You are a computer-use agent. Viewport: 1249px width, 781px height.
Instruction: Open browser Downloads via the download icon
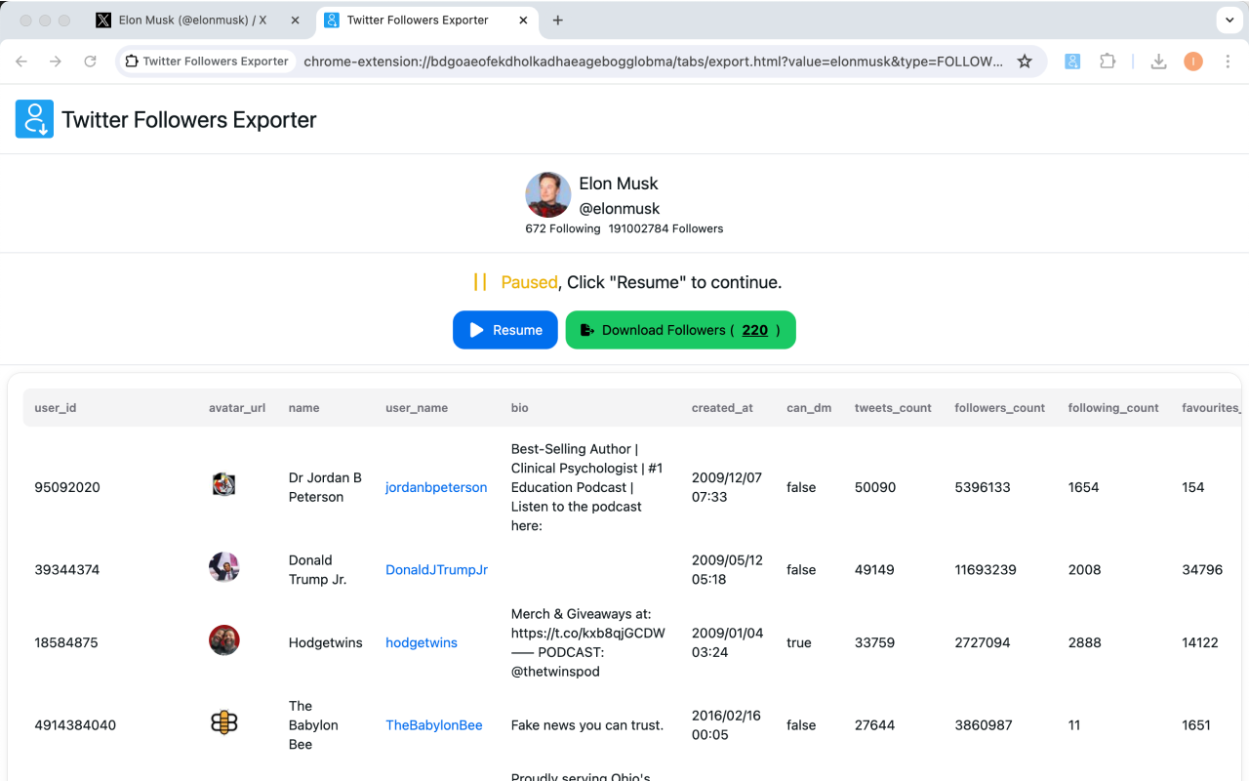[1158, 61]
